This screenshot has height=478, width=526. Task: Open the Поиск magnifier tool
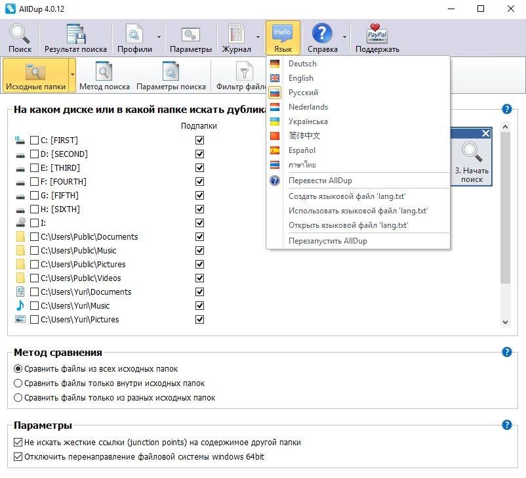[20, 33]
